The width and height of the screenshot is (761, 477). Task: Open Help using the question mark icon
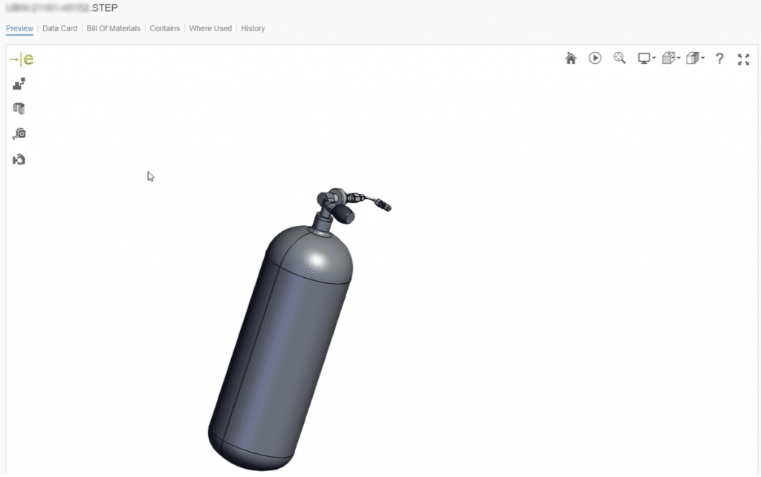click(x=719, y=58)
